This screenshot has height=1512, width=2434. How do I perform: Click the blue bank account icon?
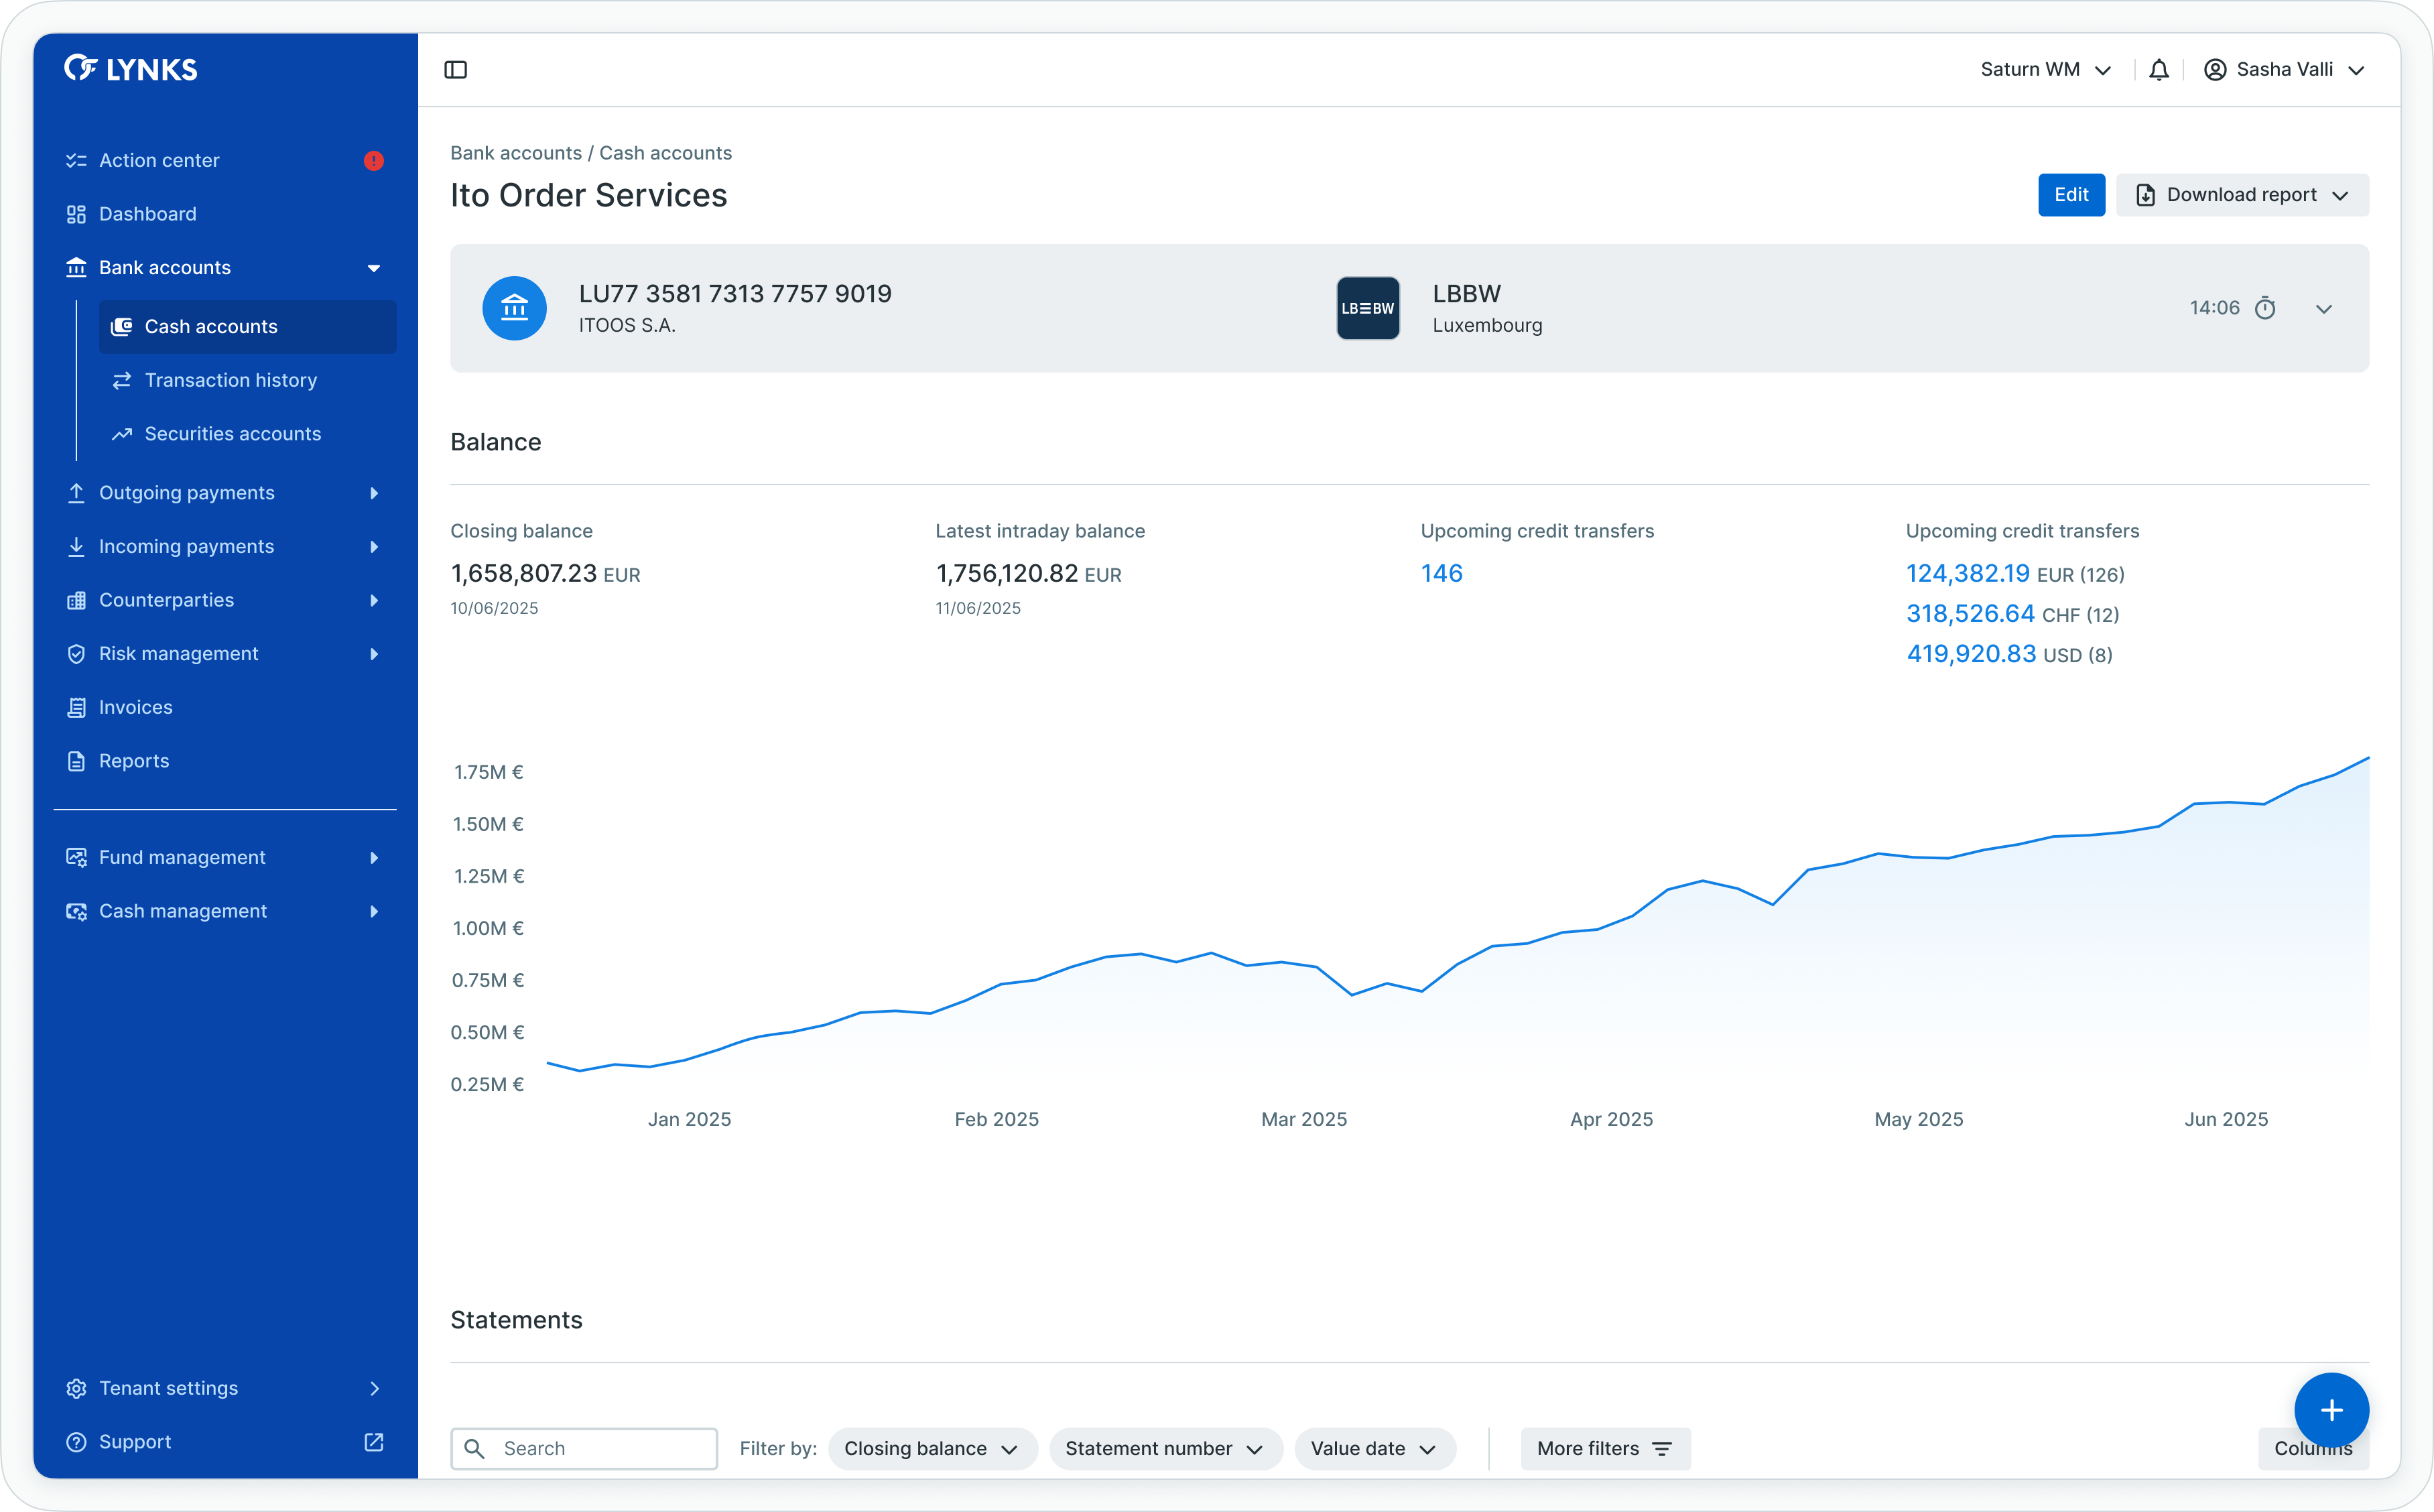pos(515,309)
